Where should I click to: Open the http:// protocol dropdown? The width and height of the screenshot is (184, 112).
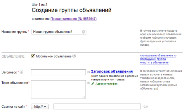(40, 106)
